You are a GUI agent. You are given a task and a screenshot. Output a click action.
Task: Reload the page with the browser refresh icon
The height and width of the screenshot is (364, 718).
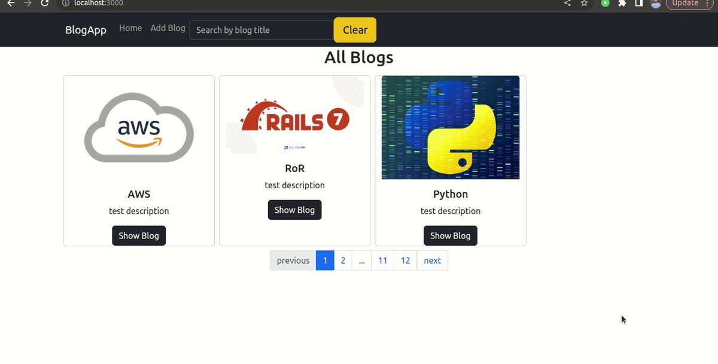pyautogui.click(x=44, y=3)
